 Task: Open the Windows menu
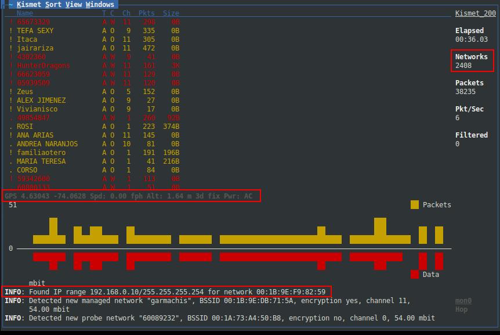click(x=100, y=5)
